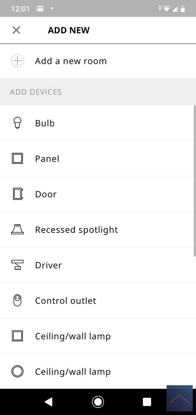Choose the Bulb list entry
The image size is (196, 415).
pyautogui.click(x=45, y=123)
